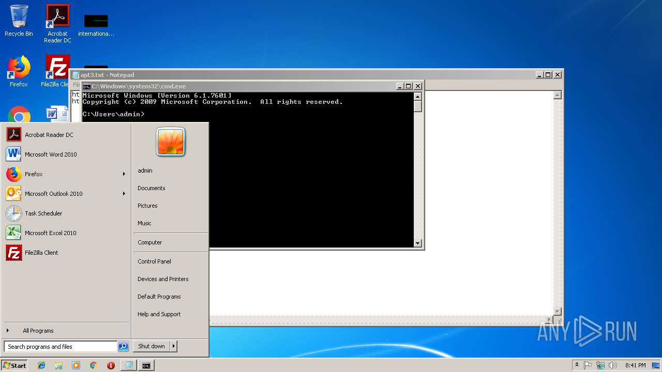
Task: Open network icon in system tray
Action: pyautogui.click(x=600, y=365)
